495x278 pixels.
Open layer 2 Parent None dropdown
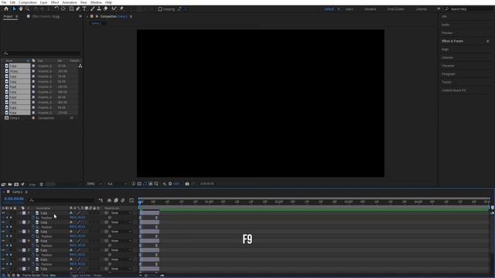[x=121, y=222]
